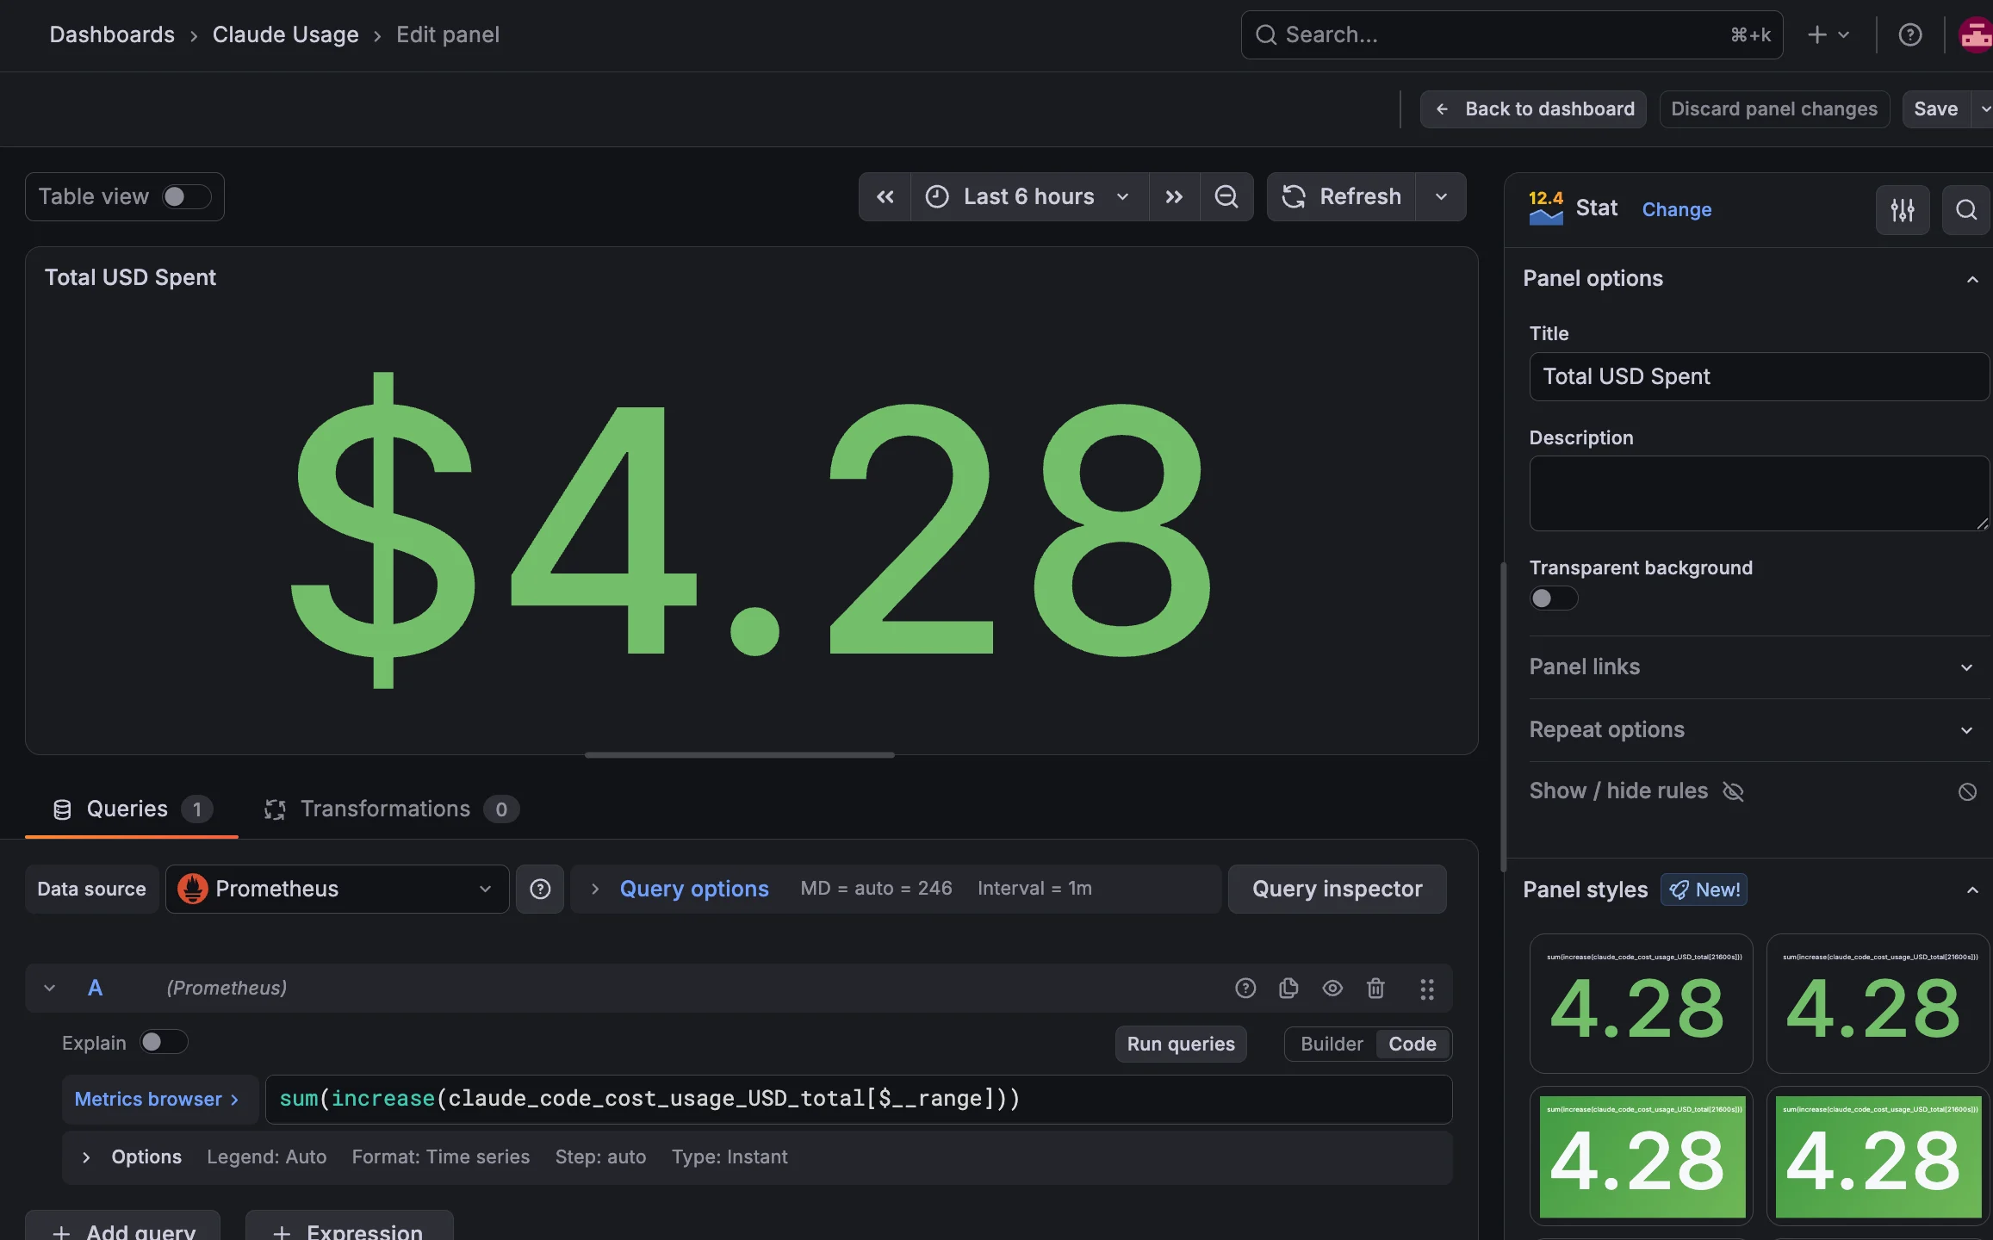
Task: Click the Refresh button
Action: click(1341, 197)
